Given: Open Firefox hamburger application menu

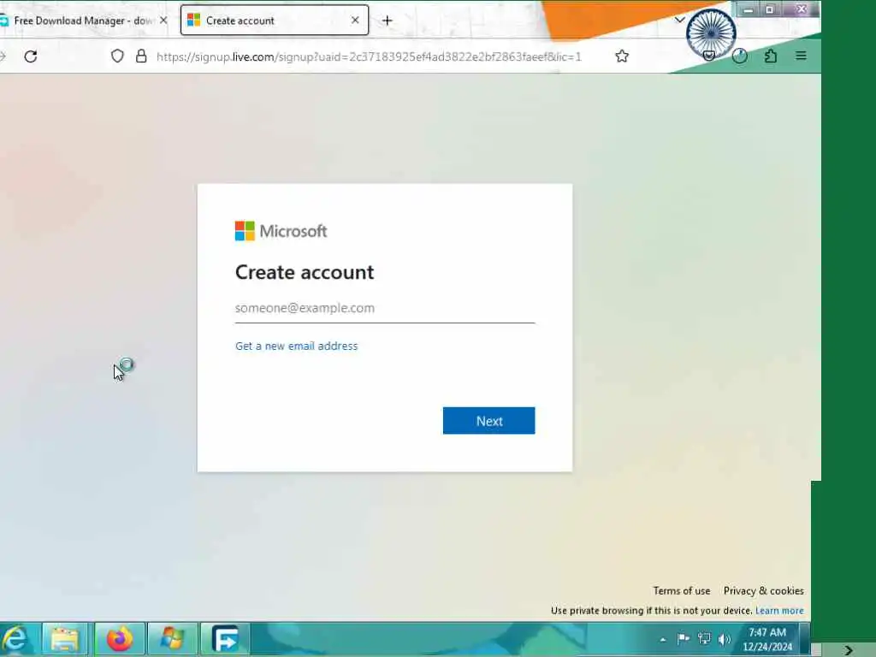Looking at the screenshot, I should coord(801,56).
